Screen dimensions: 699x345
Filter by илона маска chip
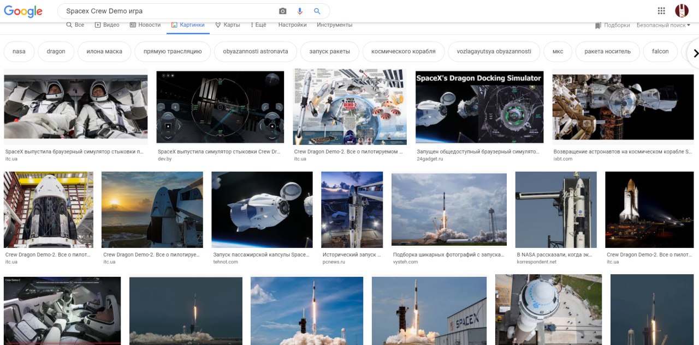(104, 52)
